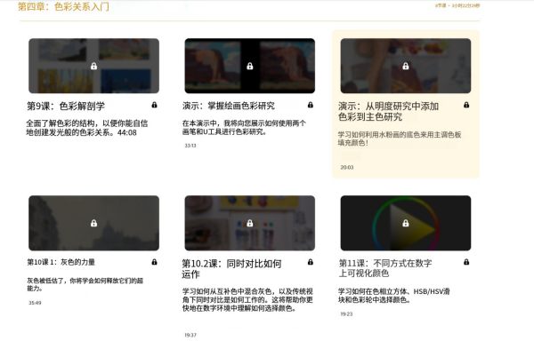The width and height of the screenshot is (534, 341).
Task: Open the title 演示：掌握绘画色彩研究
Action: (228, 106)
